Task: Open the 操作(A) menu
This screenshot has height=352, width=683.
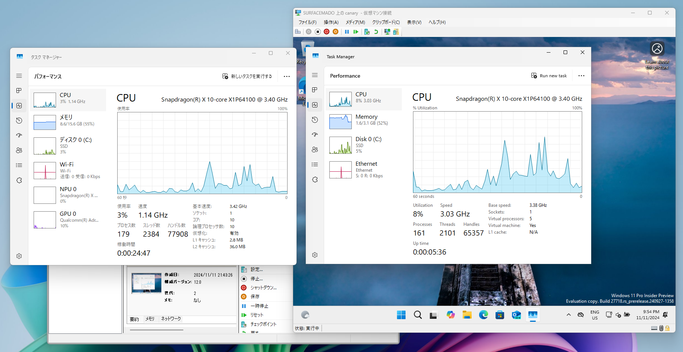Action: [331, 22]
